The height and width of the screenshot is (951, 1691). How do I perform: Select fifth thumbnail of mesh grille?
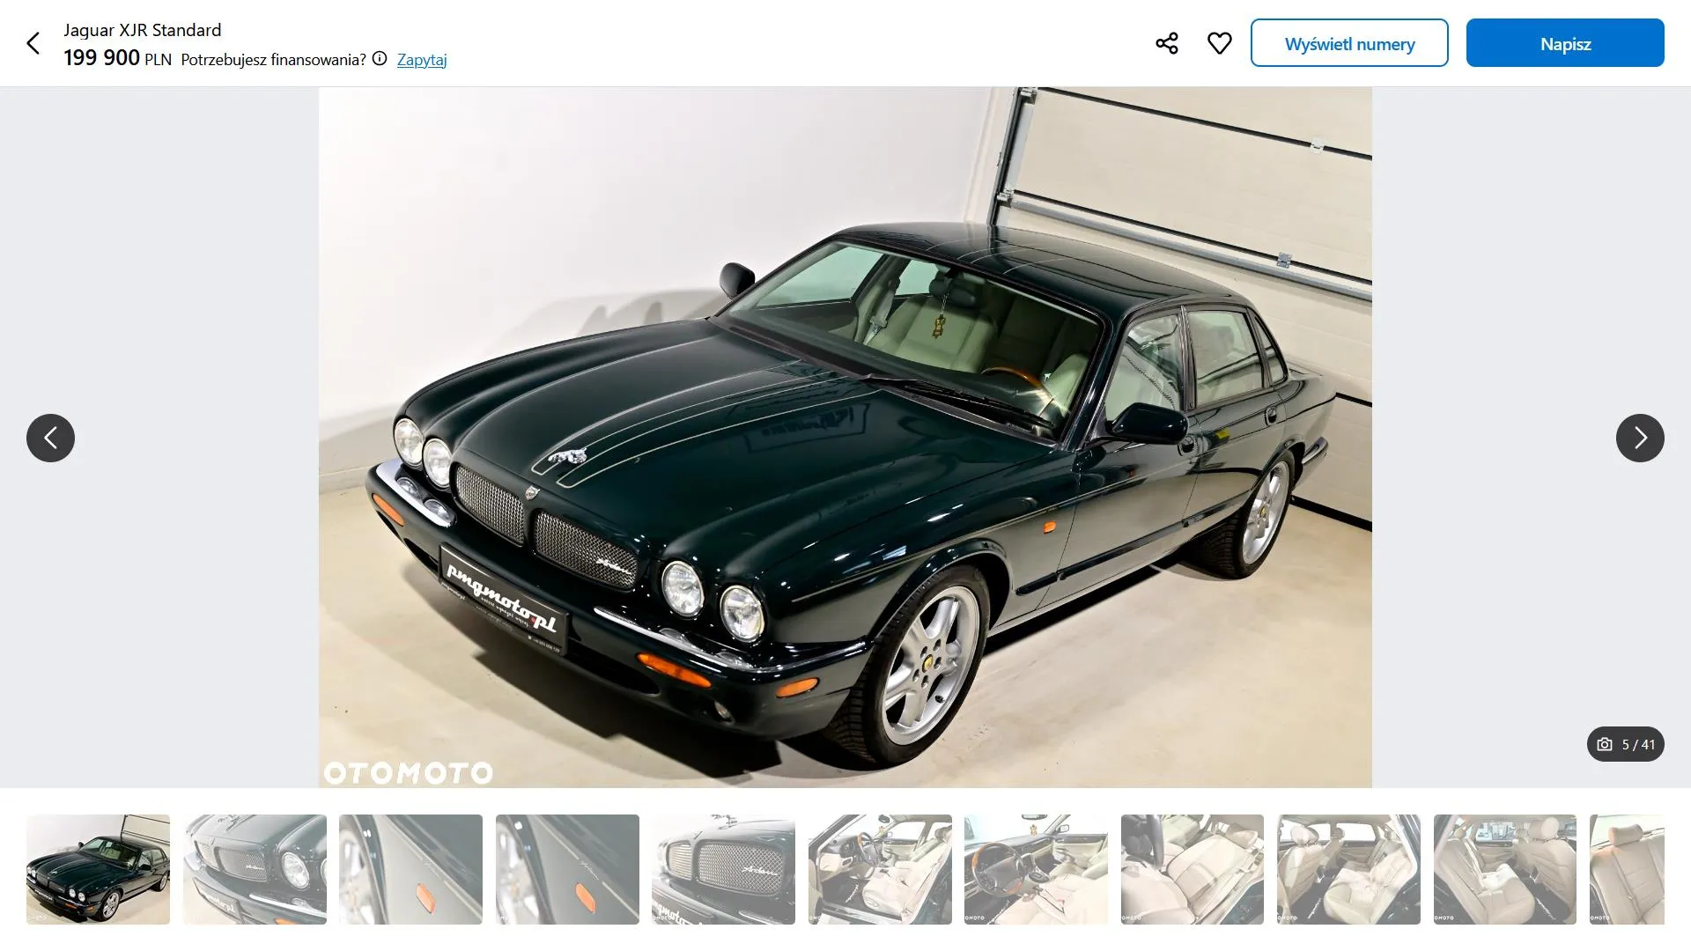click(x=723, y=869)
